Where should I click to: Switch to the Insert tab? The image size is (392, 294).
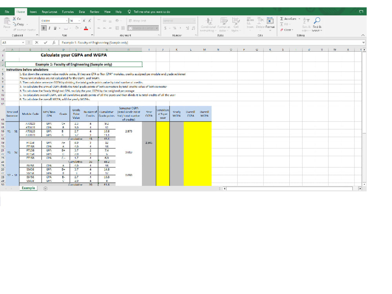(x=33, y=12)
